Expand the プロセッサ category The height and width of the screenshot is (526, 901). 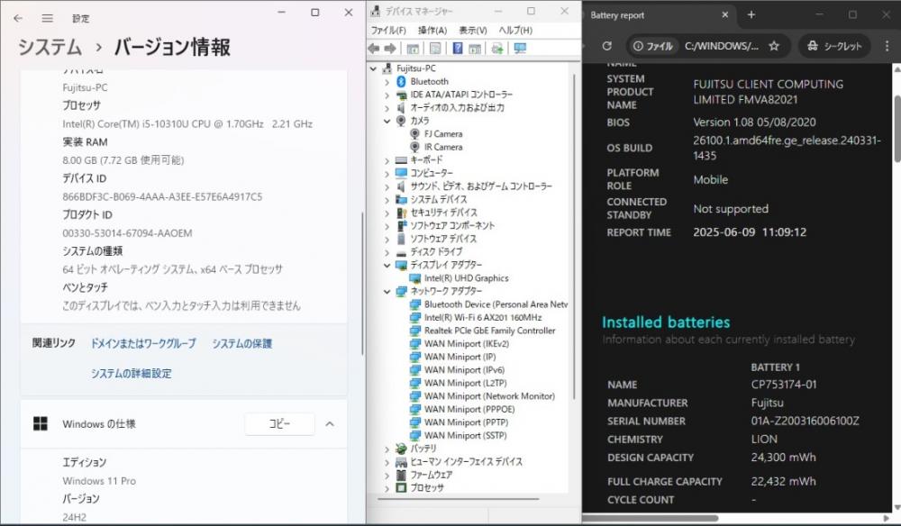pos(387,488)
